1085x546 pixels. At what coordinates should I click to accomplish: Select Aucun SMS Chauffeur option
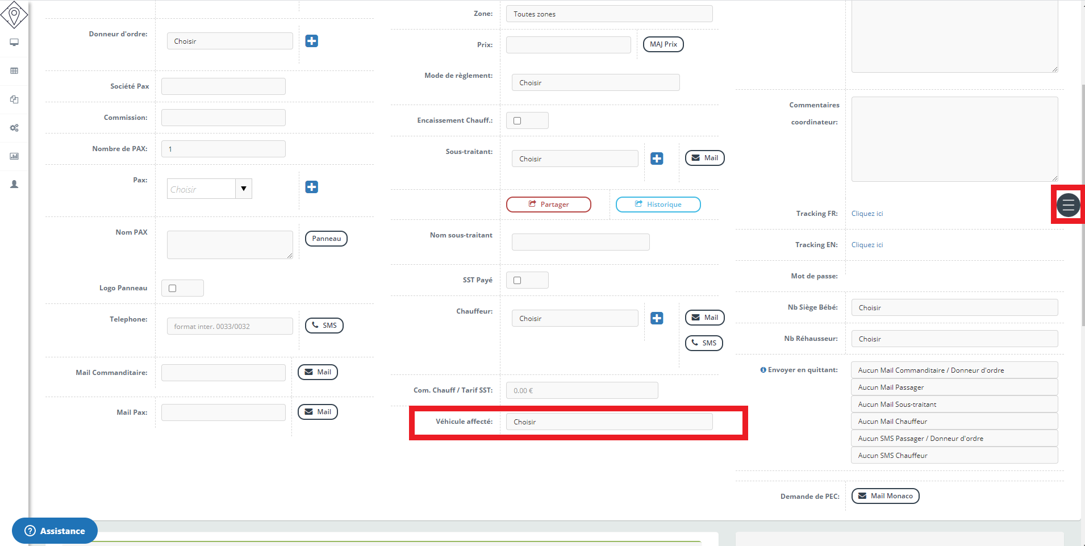click(x=954, y=455)
